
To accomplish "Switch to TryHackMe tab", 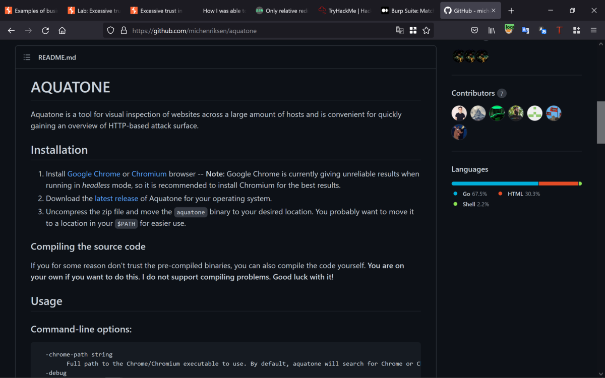I will pyautogui.click(x=344, y=11).
